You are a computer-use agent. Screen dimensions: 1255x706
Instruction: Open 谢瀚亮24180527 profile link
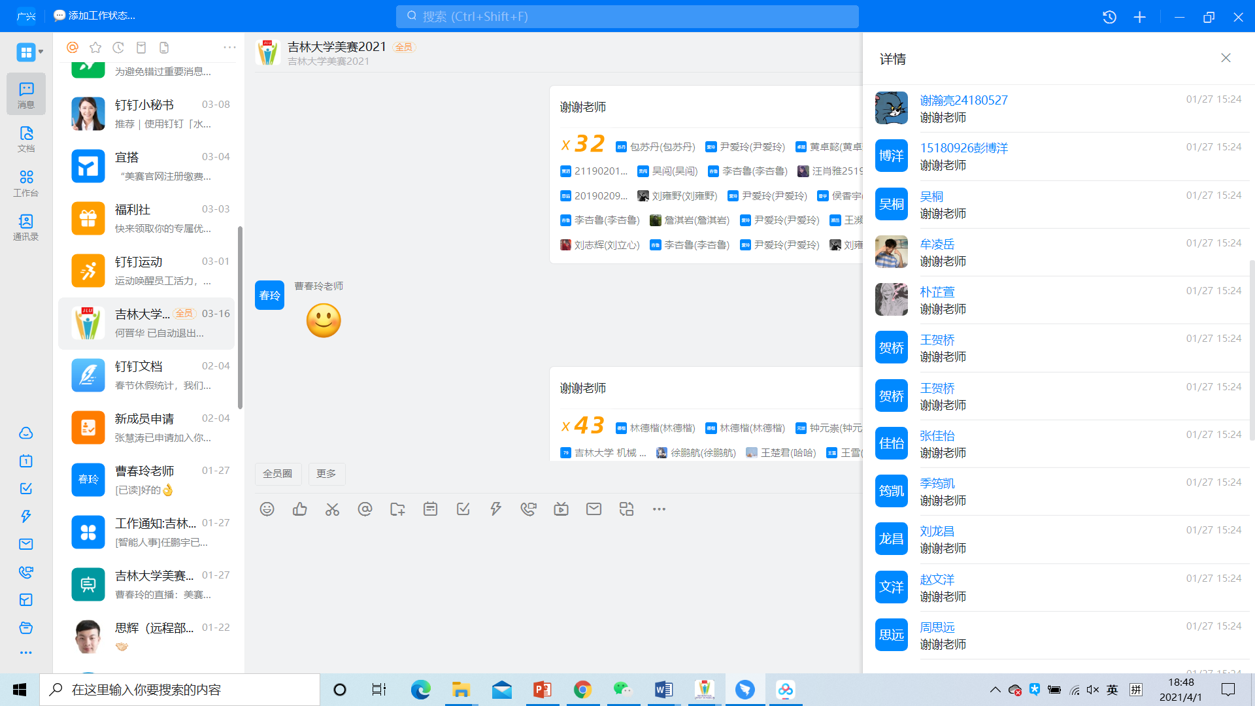coord(963,100)
